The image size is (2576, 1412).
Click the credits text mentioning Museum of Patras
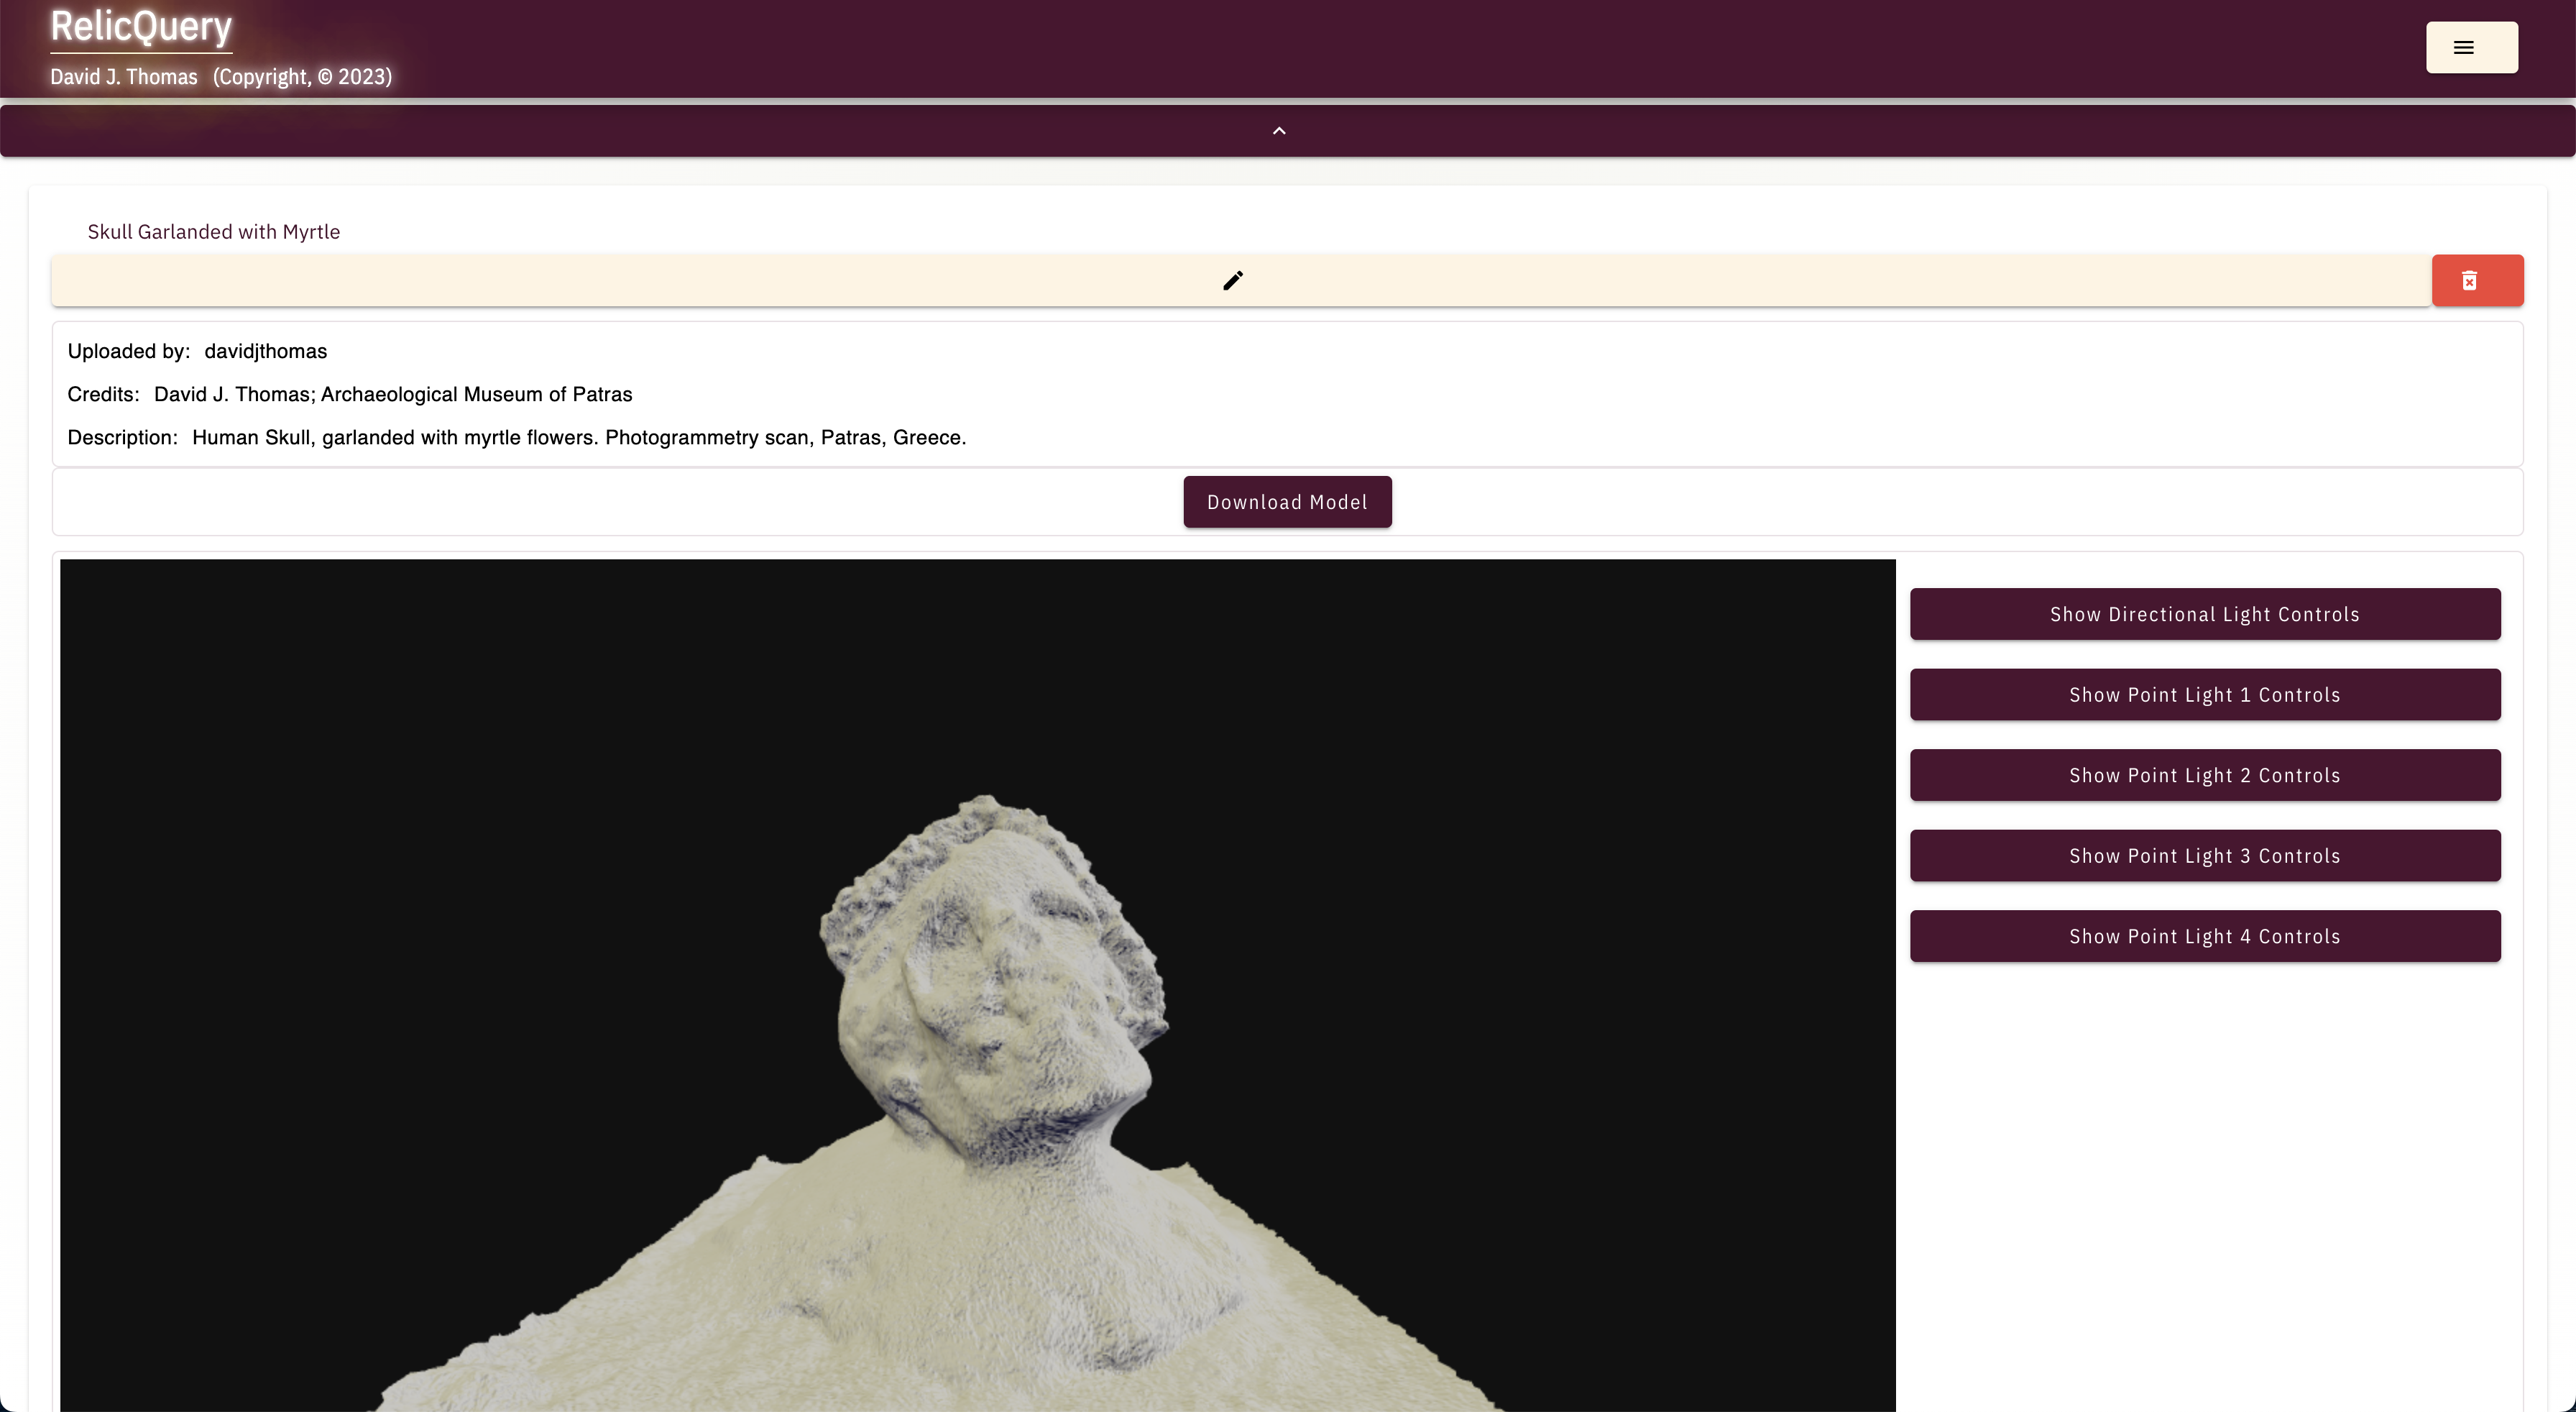click(393, 394)
